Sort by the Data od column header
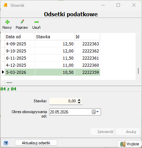The width and height of the screenshot is (142, 148). [20, 37]
